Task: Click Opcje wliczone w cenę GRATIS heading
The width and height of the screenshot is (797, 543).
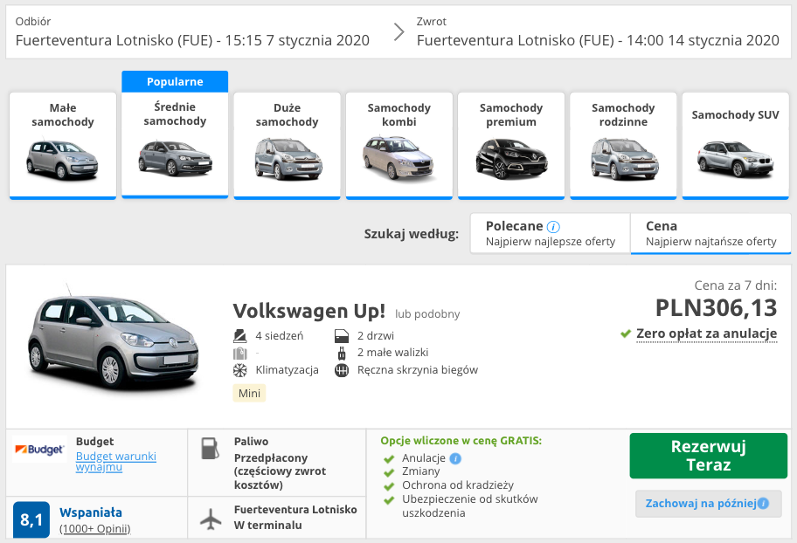Action: (x=461, y=441)
